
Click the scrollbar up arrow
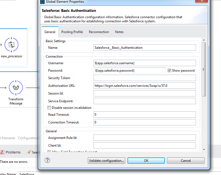[x=204, y=40]
